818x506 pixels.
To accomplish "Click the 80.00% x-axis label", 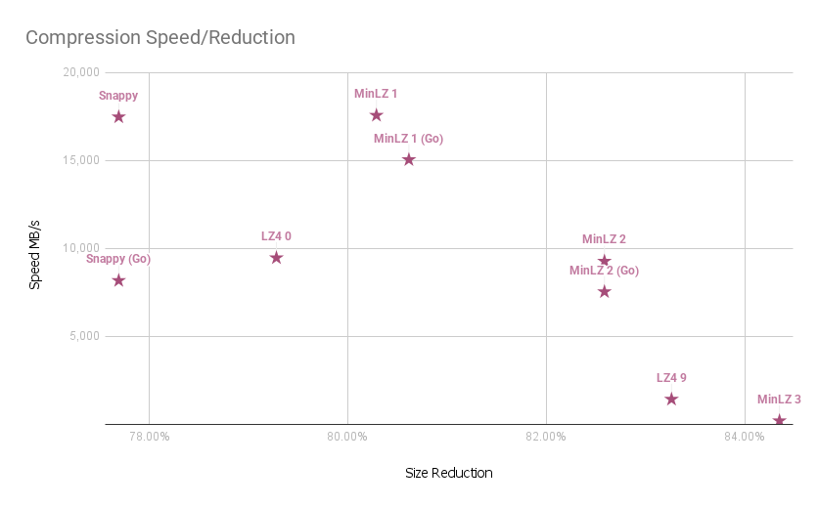I will point(347,437).
